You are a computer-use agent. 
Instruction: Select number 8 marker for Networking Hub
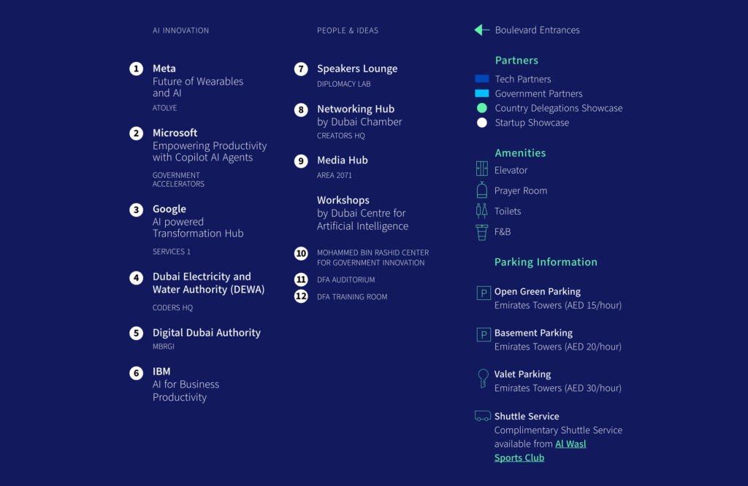point(301,110)
